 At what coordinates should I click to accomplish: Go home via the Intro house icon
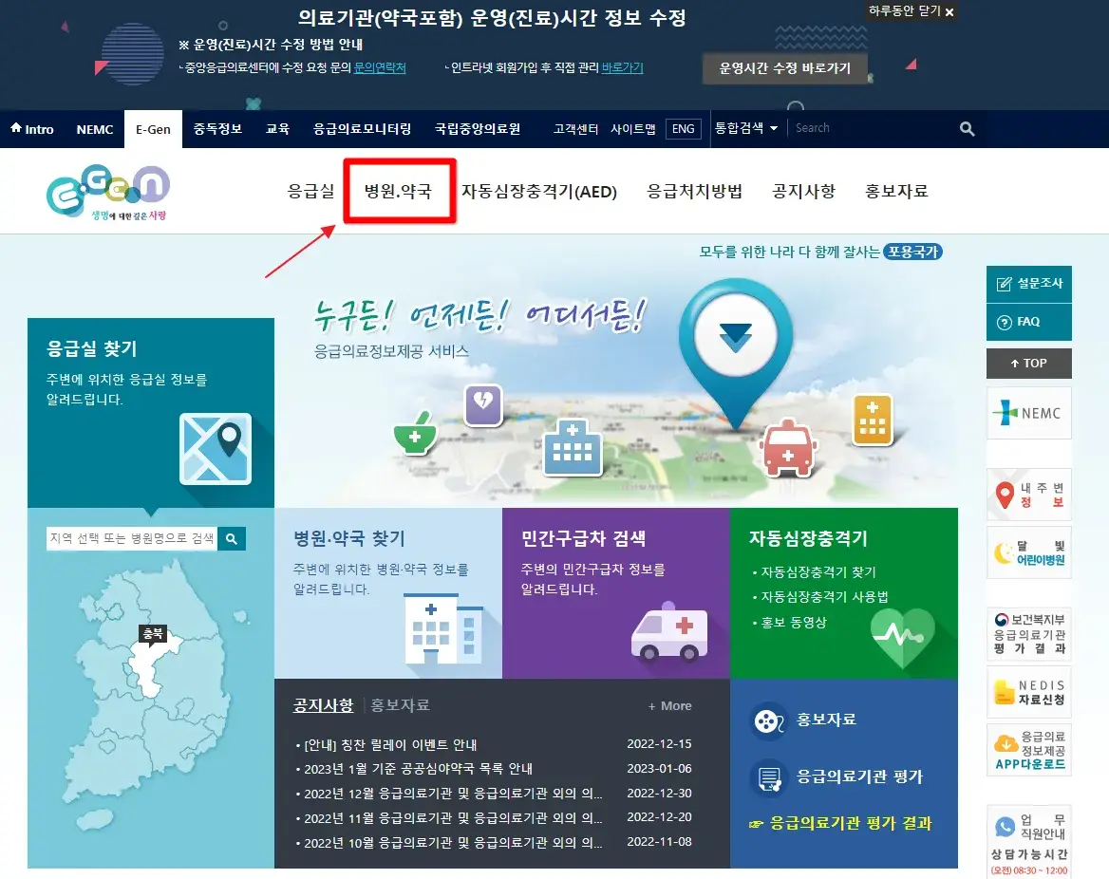(15, 129)
